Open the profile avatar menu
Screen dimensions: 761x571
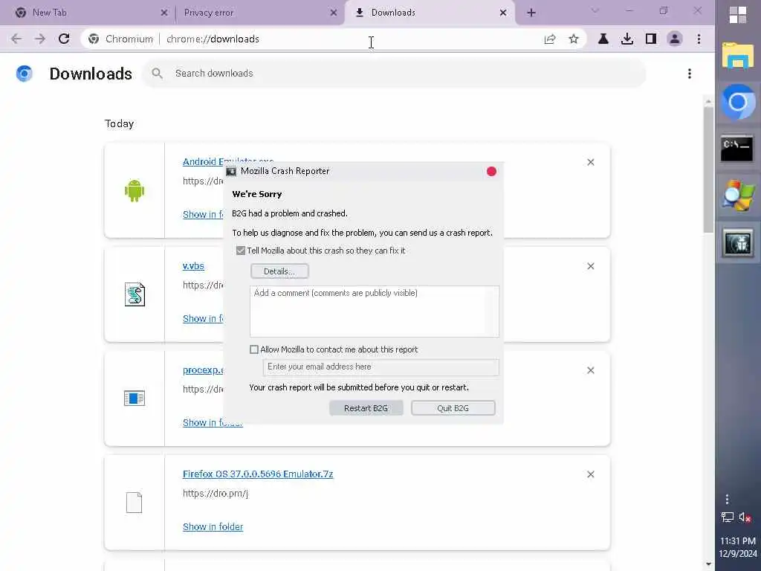tap(675, 39)
